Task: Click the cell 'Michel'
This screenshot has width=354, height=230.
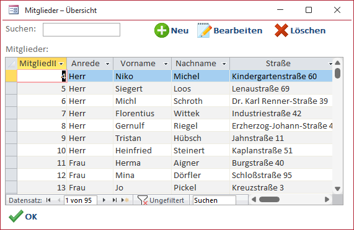Action: click(200, 76)
